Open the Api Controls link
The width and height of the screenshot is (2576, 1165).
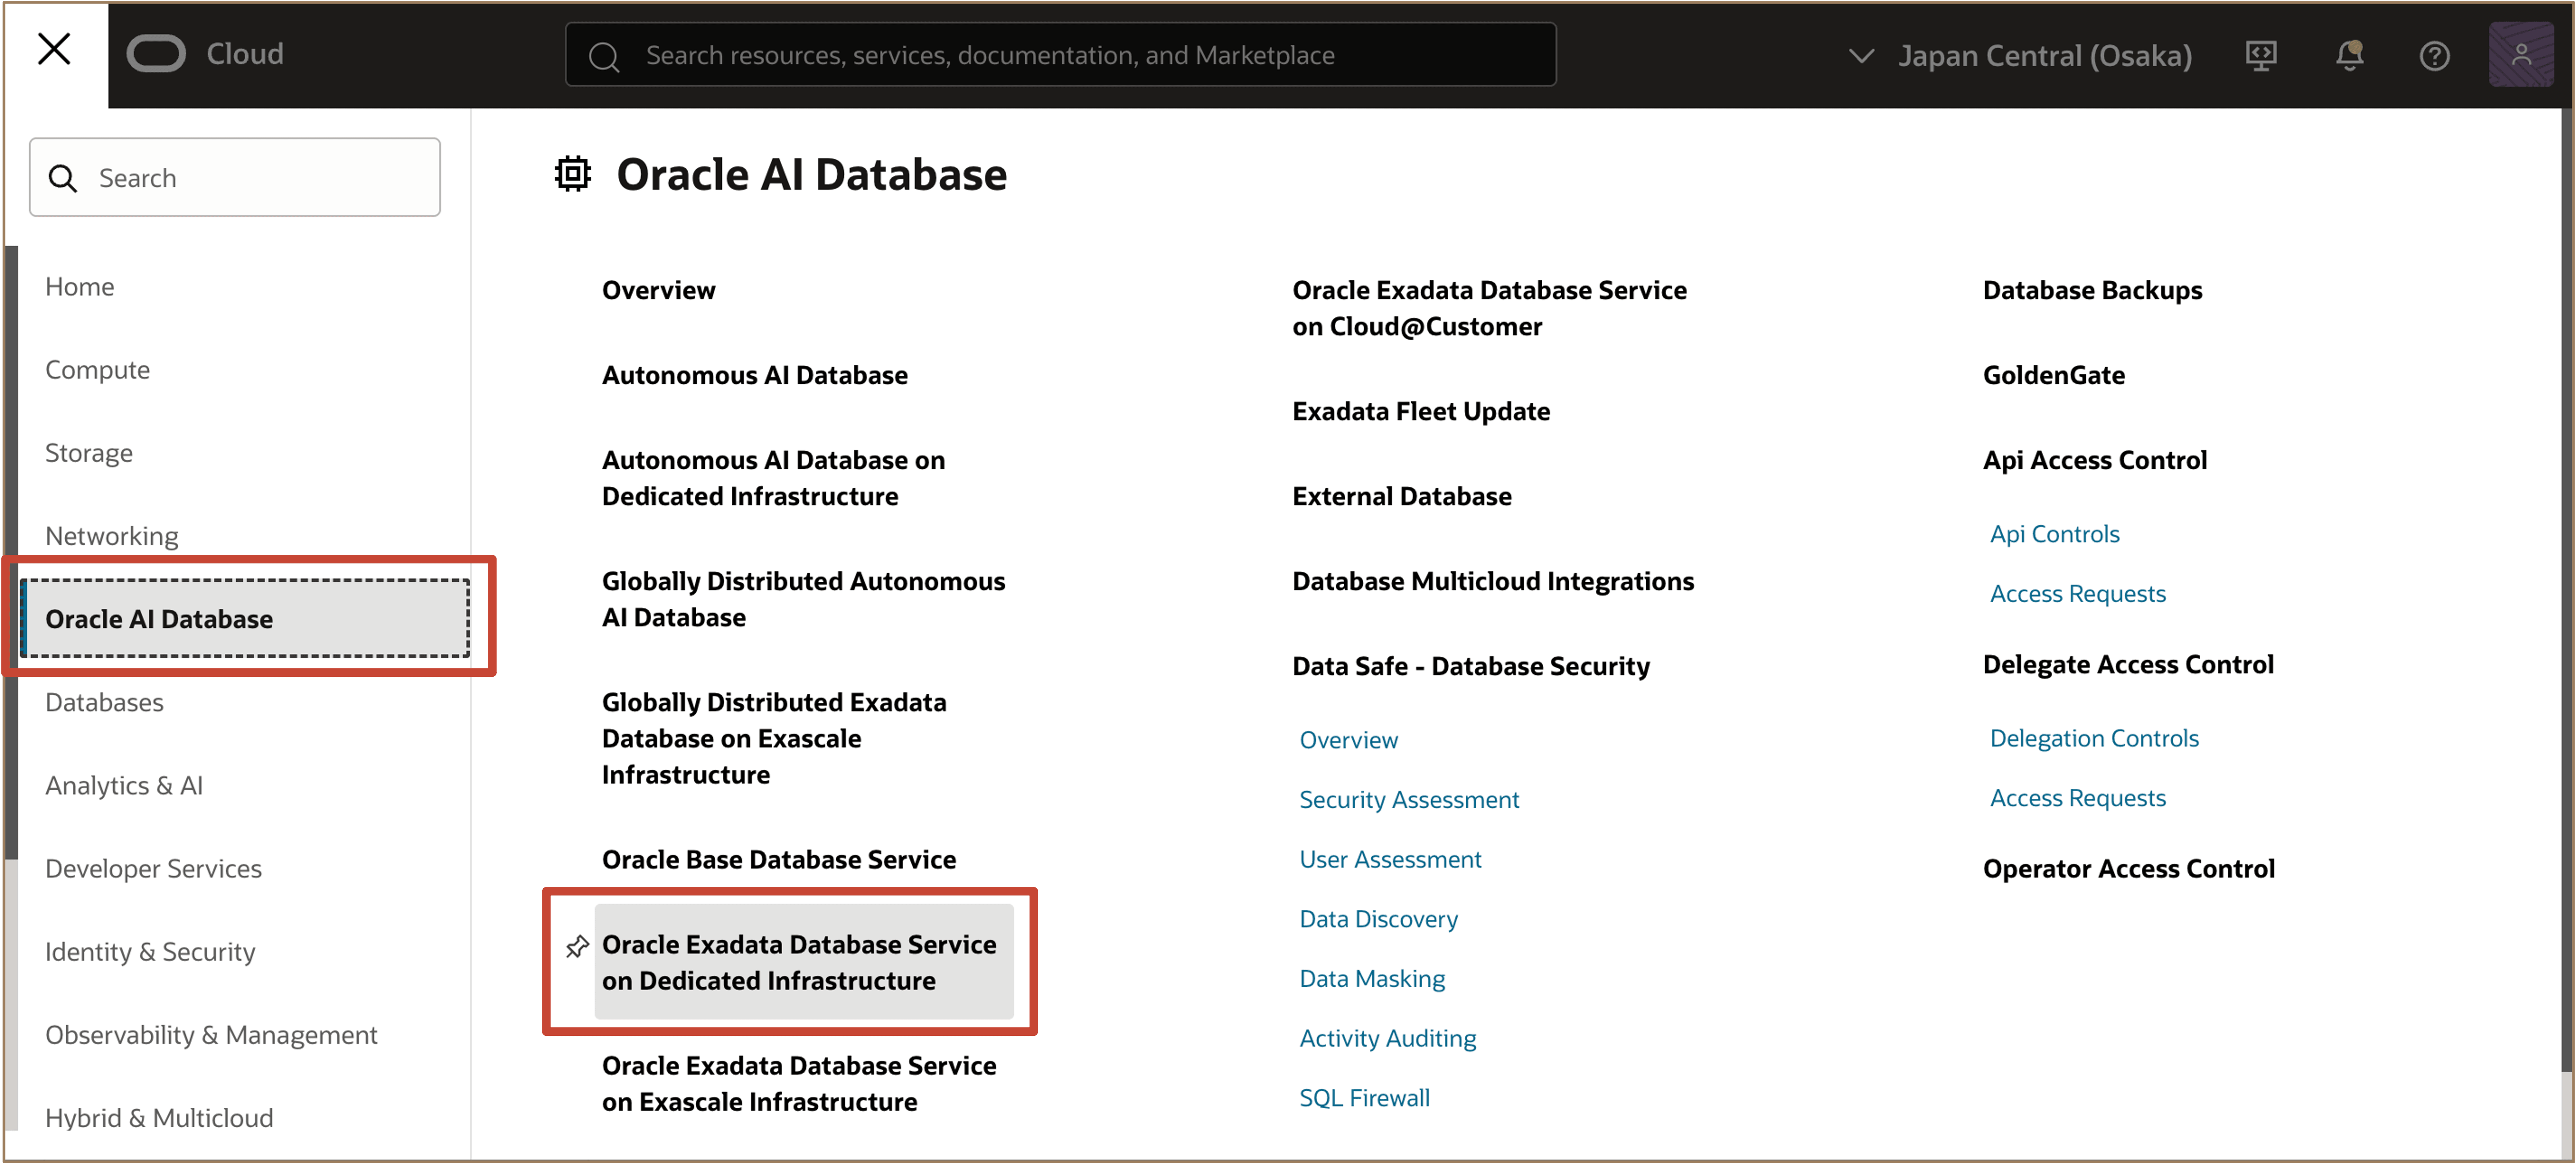tap(2054, 534)
